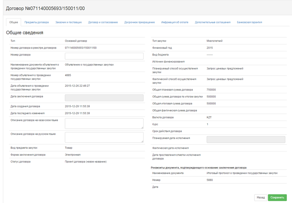This screenshot has width=292, height=203.
Task: Open the Предметы договора tab
Action: (x=36, y=22)
